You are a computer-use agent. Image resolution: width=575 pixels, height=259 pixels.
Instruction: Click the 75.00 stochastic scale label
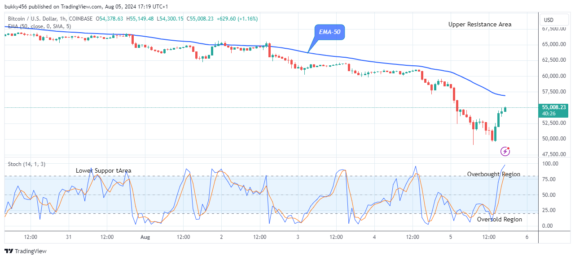tap(549, 179)
